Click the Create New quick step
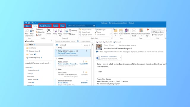 [x=100, y=35]
